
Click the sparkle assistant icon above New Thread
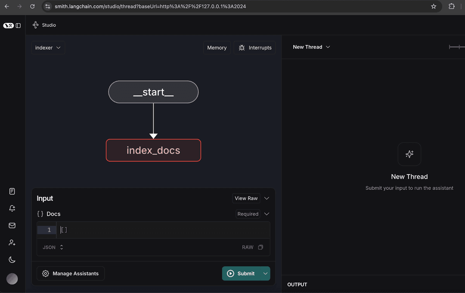[409, 154]
